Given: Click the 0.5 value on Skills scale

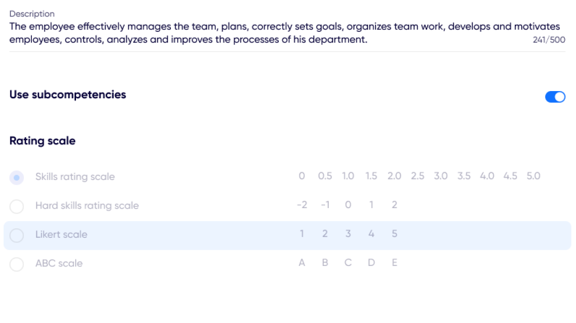Looking at the screenshot, I should [325, 176].
